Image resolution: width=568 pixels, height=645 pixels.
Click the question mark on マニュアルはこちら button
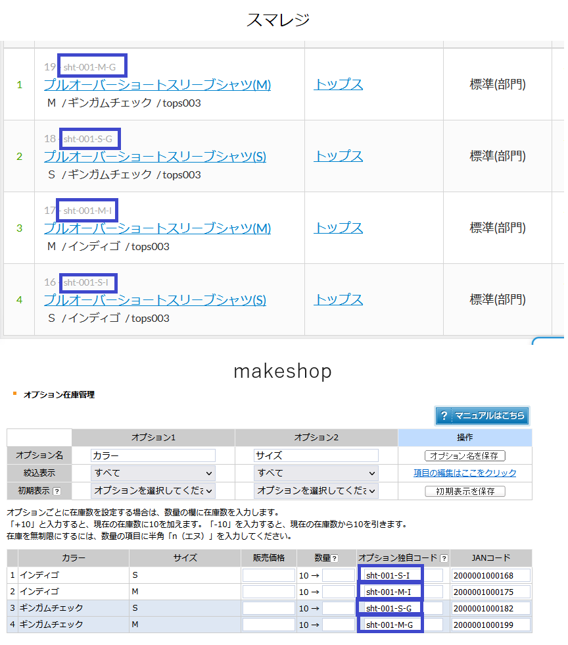(443, 415)
